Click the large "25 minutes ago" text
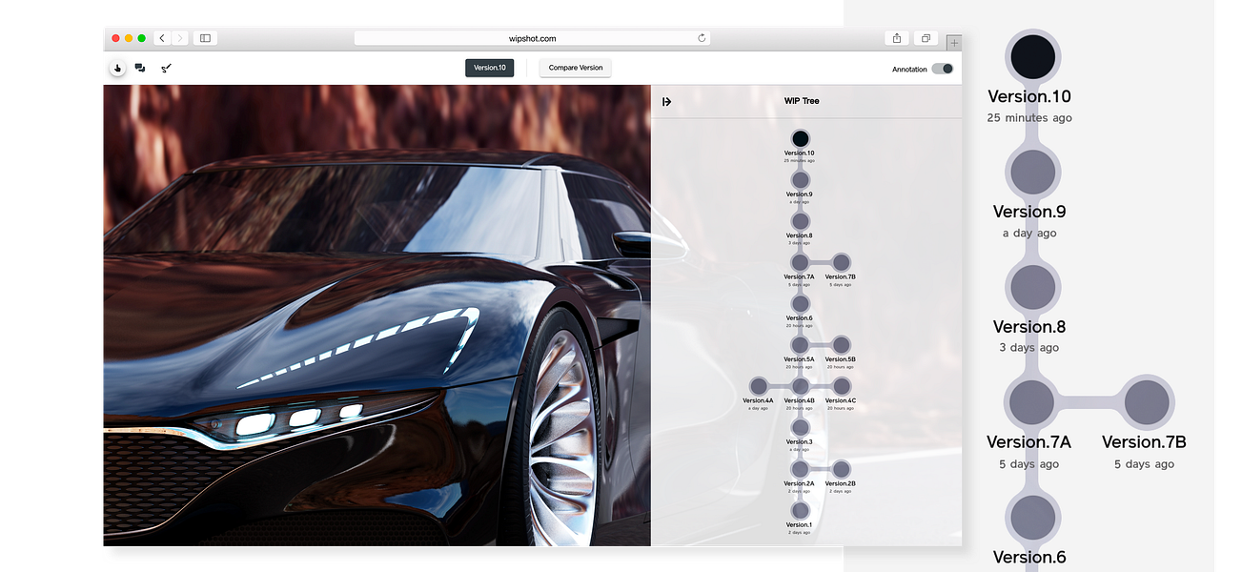The width and height of the screenshot is (1242, 572). coord(1029,118)
